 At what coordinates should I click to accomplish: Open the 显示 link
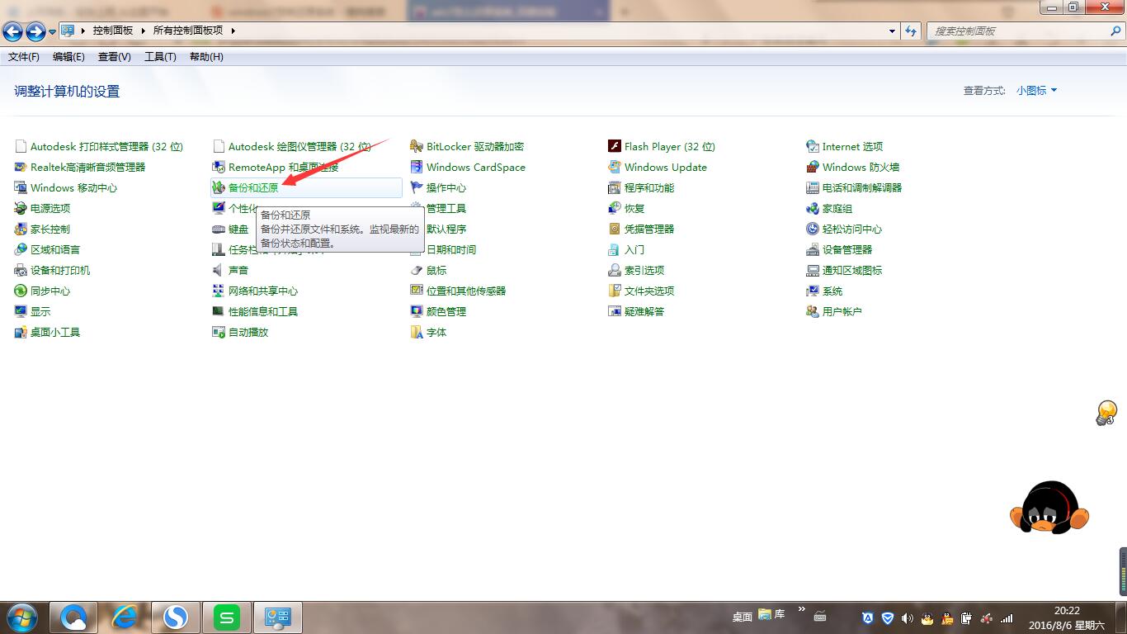40,311
